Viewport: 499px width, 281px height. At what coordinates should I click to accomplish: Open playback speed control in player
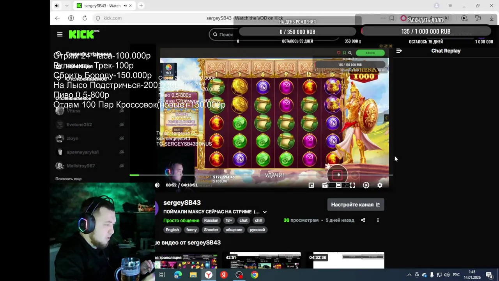[366, 185]
